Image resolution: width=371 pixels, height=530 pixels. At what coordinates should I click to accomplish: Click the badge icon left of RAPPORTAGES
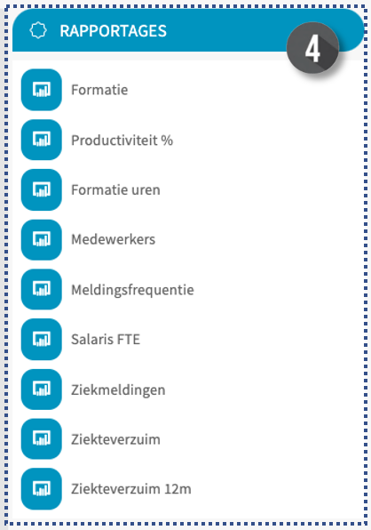click(38, 30)
